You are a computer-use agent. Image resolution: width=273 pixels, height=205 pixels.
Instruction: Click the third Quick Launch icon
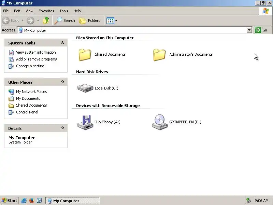39,201
